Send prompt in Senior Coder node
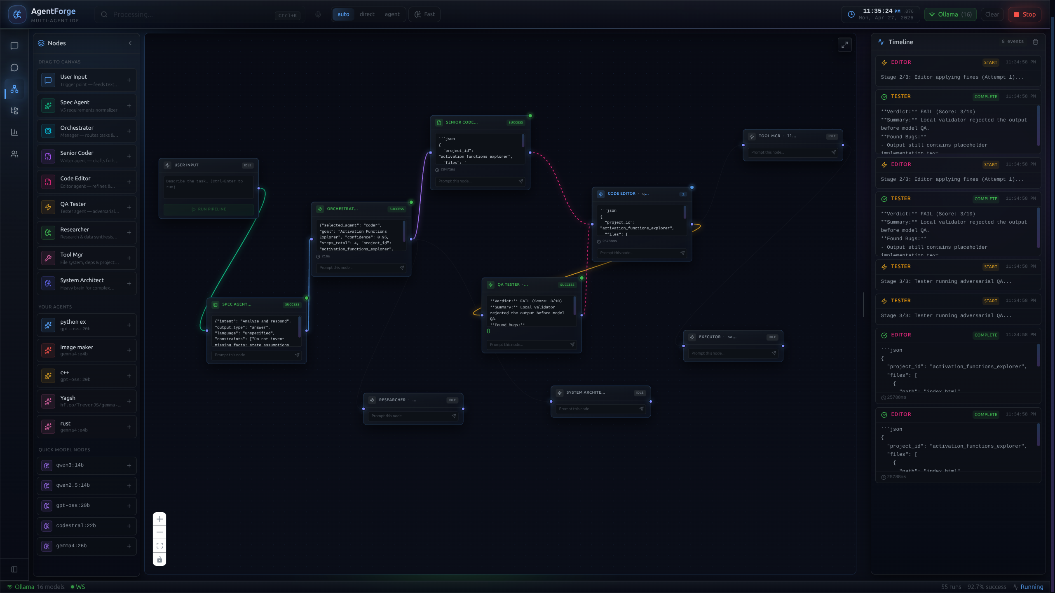The width and height of the screenshot is (1055, 593). [520, 181]
